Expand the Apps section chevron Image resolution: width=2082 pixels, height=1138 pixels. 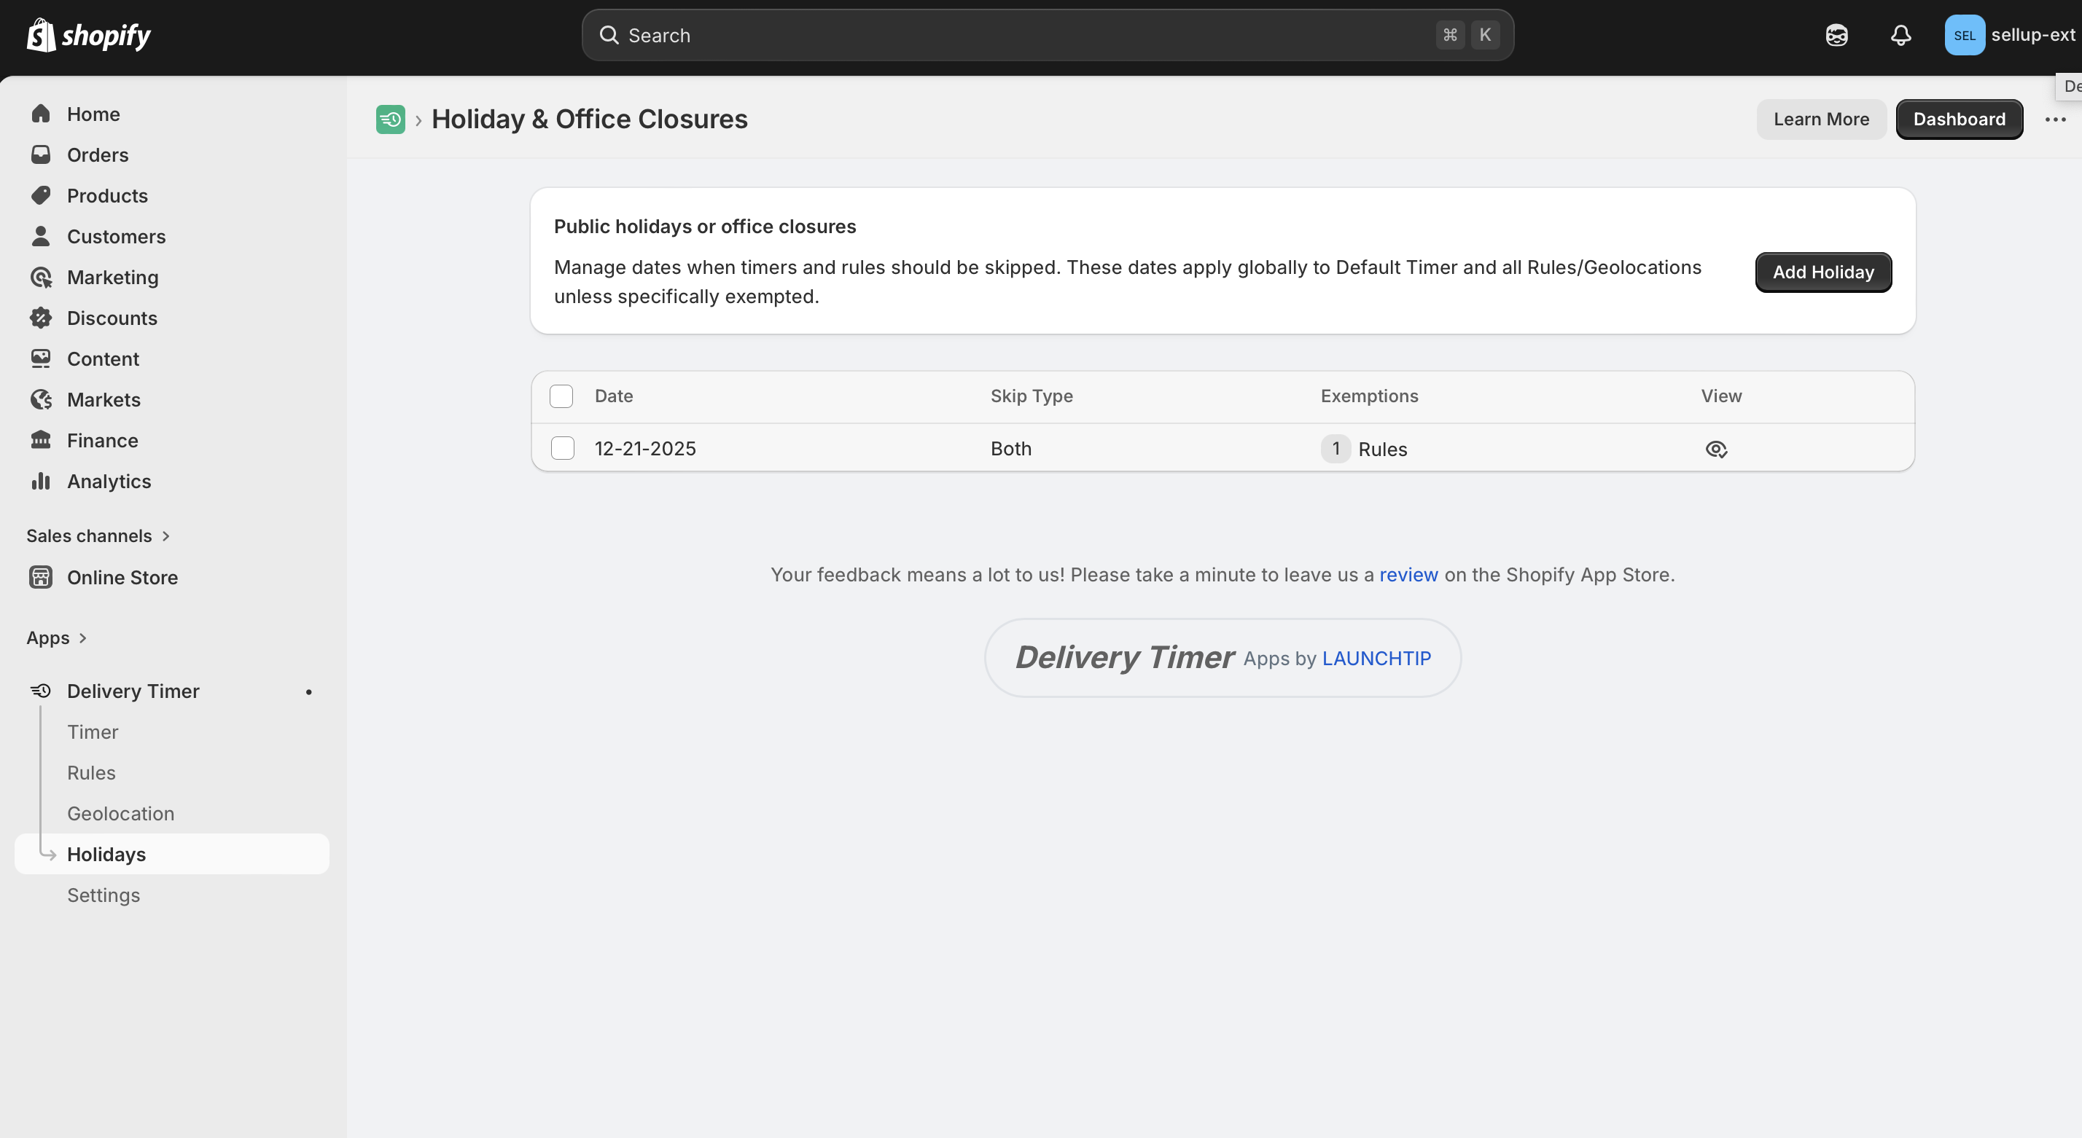click(x=82, y=638)
